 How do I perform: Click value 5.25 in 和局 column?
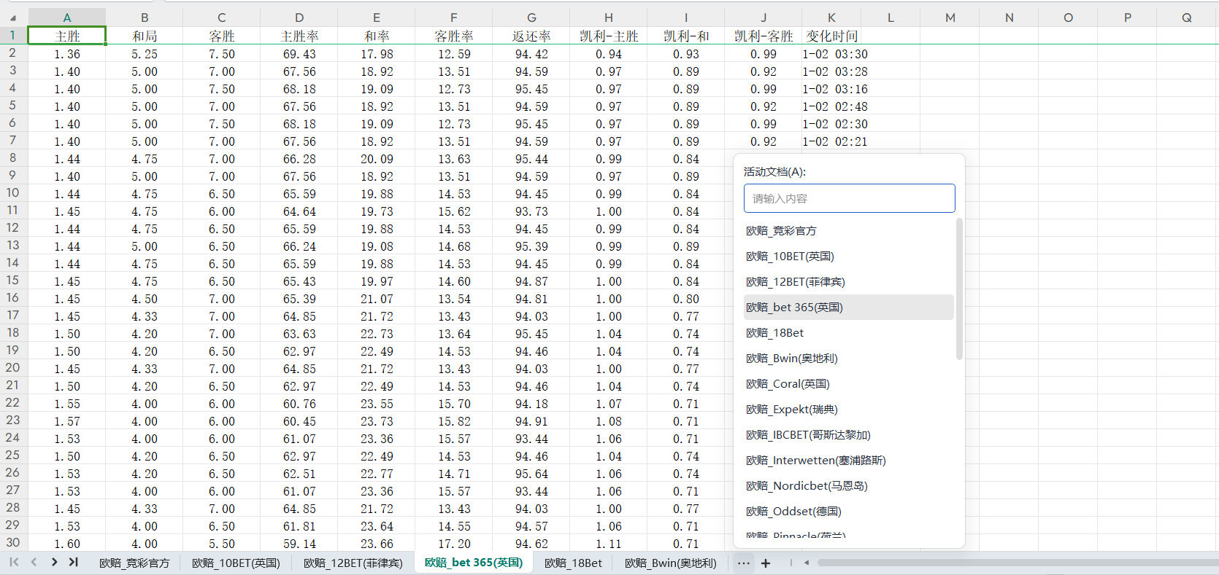click(x=145, y=54)
